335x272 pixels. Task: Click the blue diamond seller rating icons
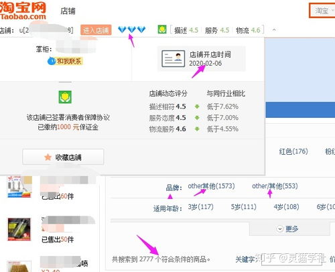tap(132, 29)
